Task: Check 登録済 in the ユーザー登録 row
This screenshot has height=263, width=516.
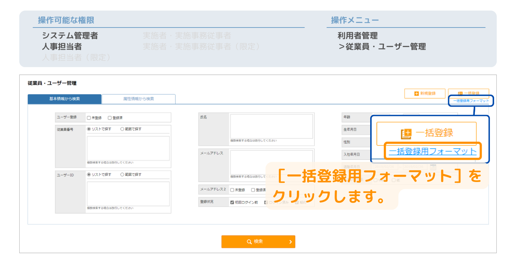Action: click(110, 118)
